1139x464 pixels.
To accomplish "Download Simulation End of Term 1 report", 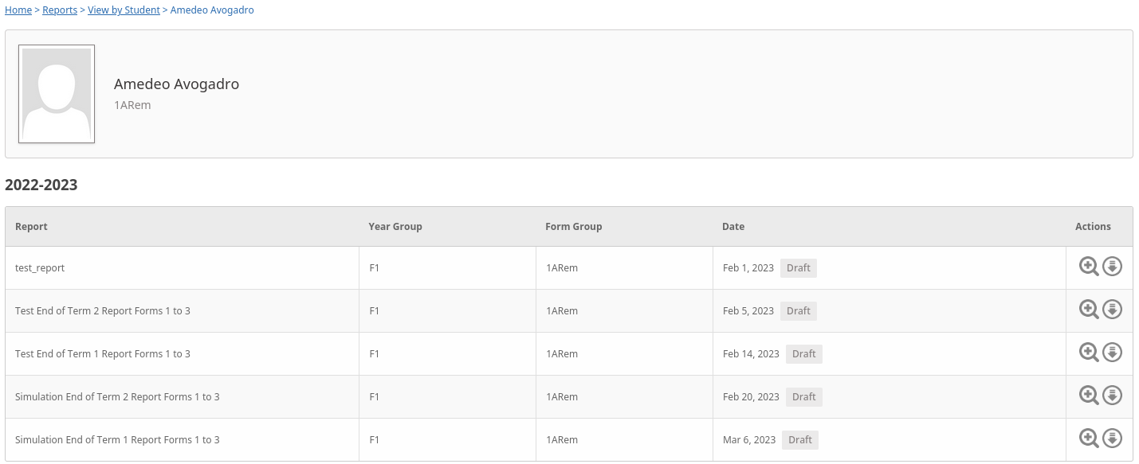I will tap(1112, 439).
